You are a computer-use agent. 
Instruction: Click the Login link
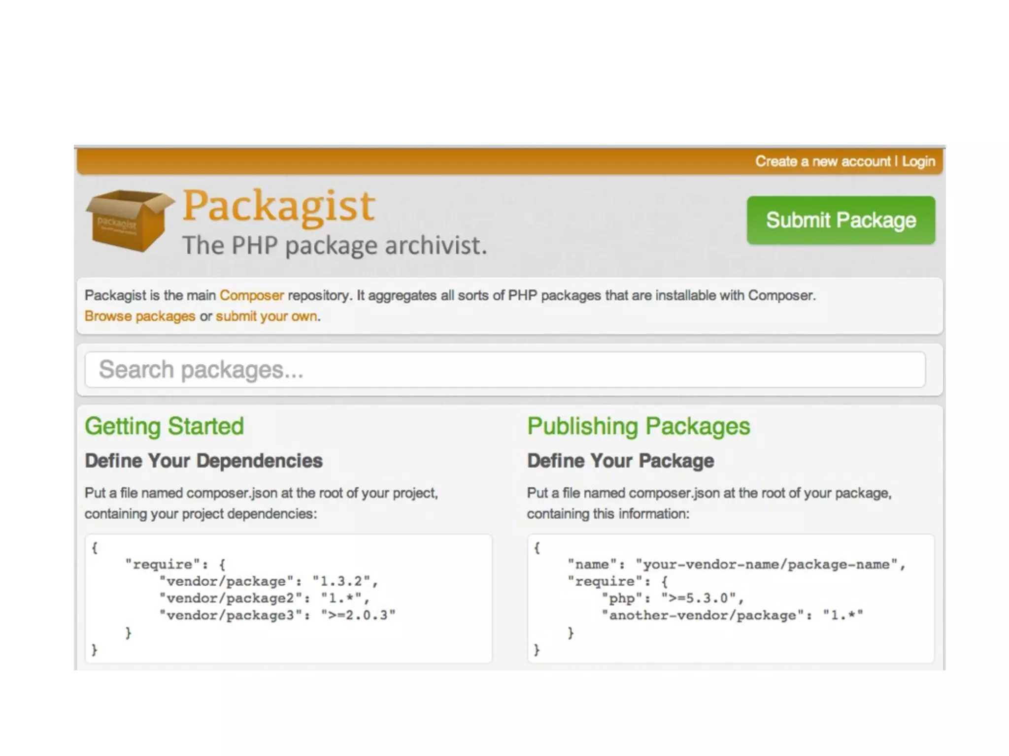(x=918, y=161)
